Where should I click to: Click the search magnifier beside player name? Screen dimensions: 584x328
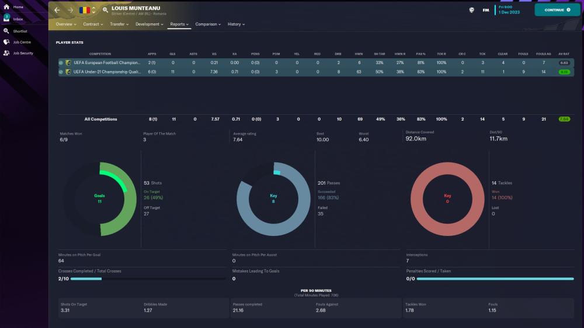point(105,10)
